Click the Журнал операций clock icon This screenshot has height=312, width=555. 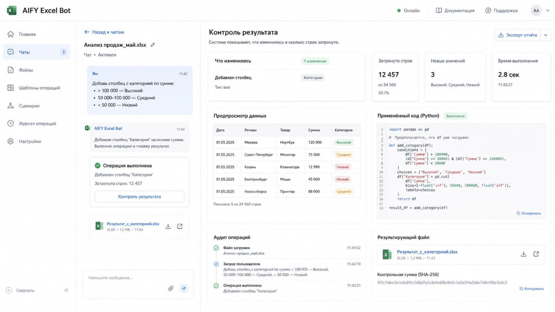coord(11,123)
